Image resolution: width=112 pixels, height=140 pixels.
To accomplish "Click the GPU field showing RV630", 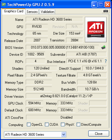I will 37,27.
